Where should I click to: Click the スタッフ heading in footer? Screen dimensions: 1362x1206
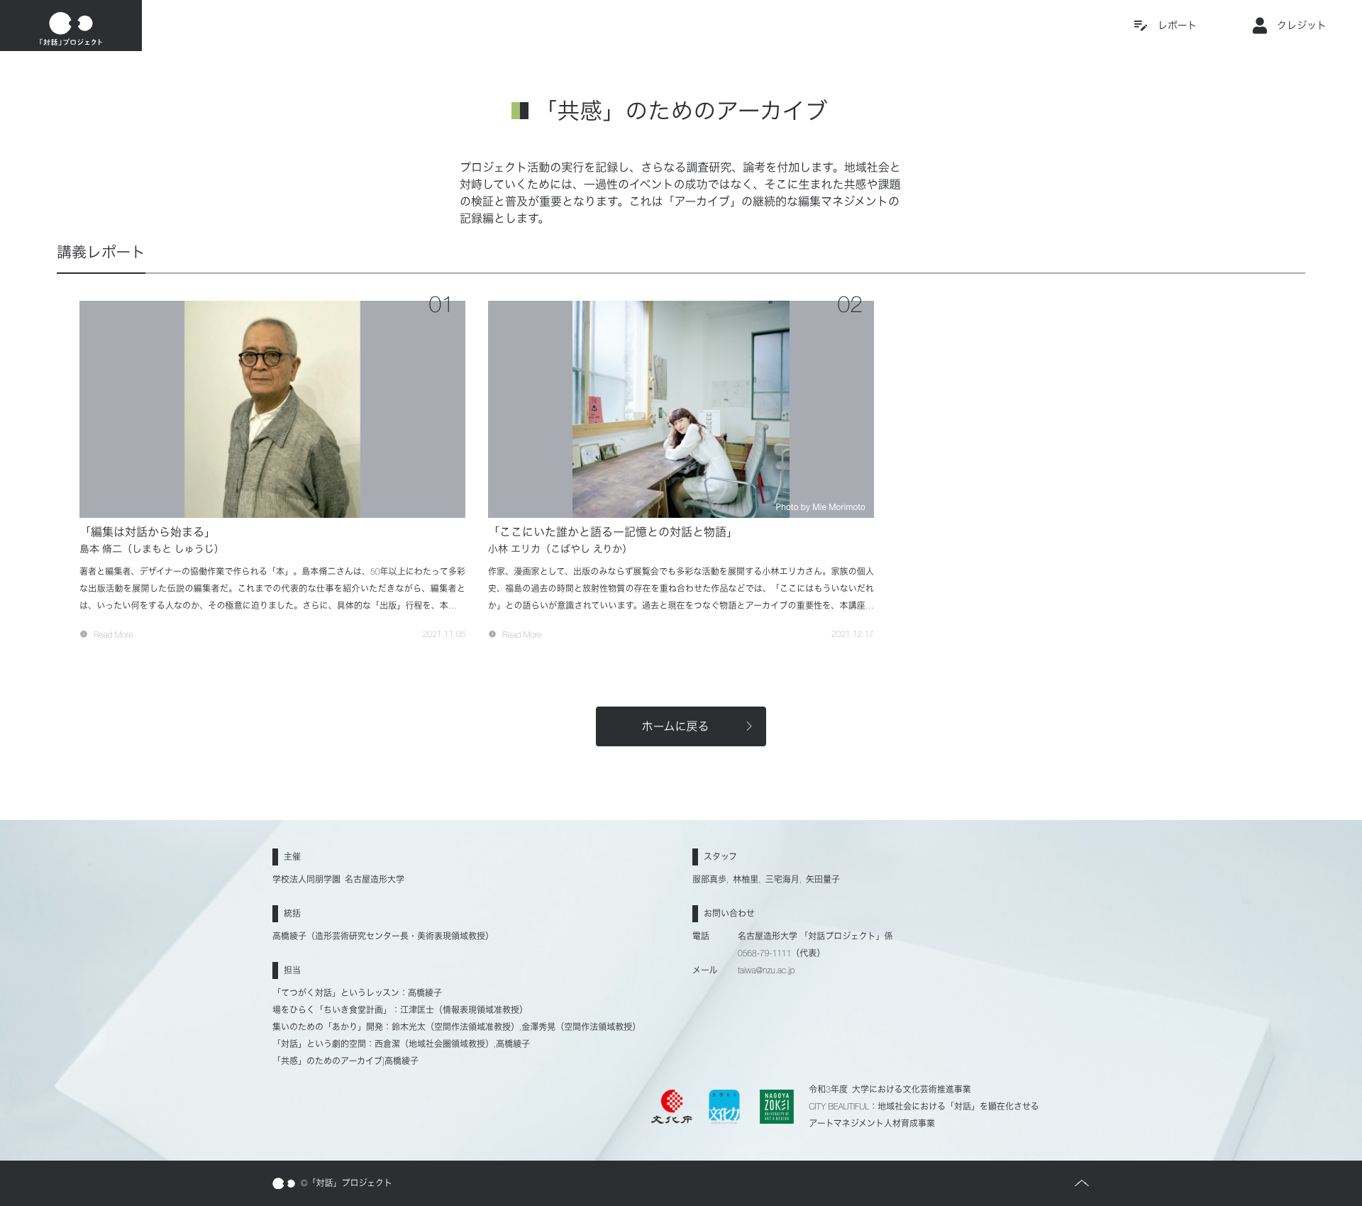pyautogui.click(x=720, y=856)
